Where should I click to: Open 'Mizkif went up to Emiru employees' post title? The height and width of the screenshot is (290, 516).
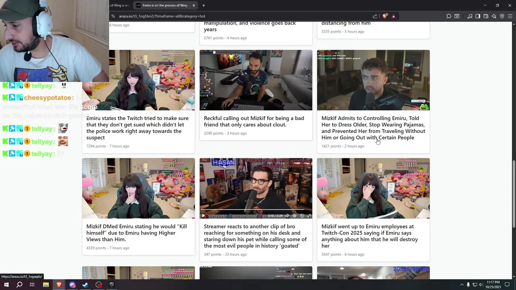370,236
